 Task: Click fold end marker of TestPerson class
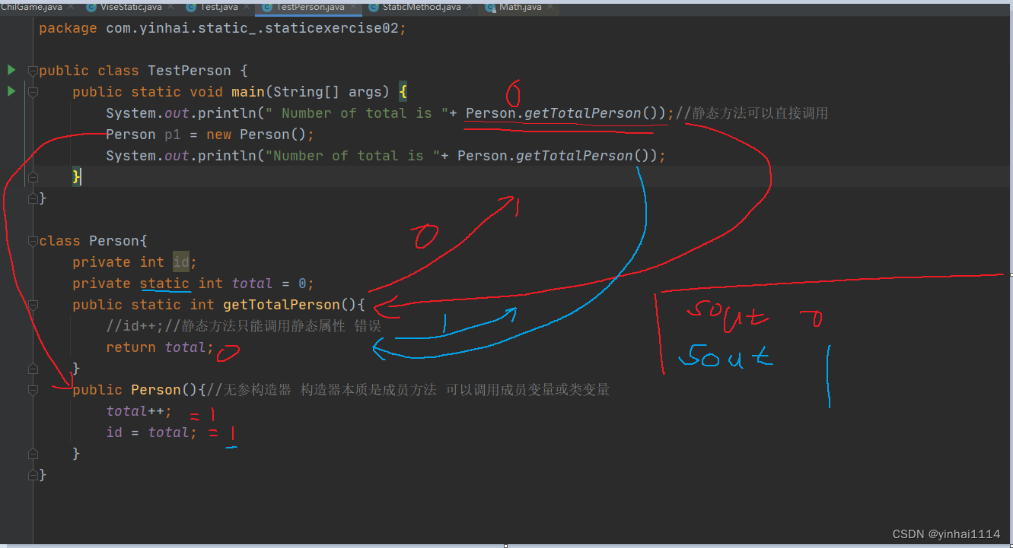point(32,198)
